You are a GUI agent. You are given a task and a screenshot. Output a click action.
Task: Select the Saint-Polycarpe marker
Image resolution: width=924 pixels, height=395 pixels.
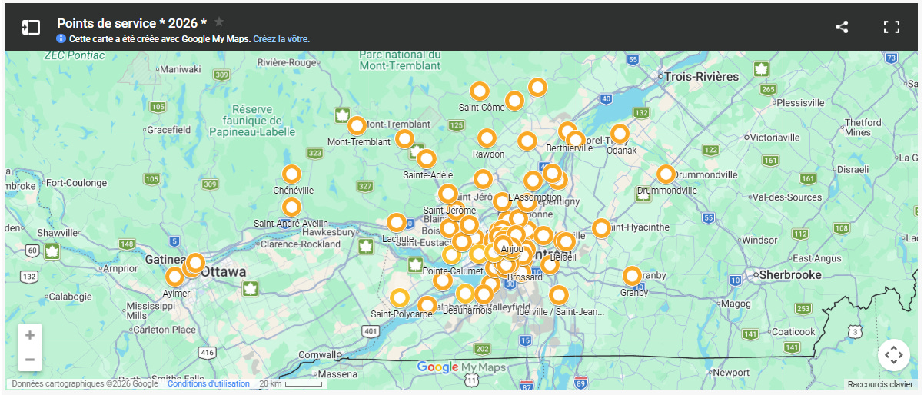click(x=400, y=298)
